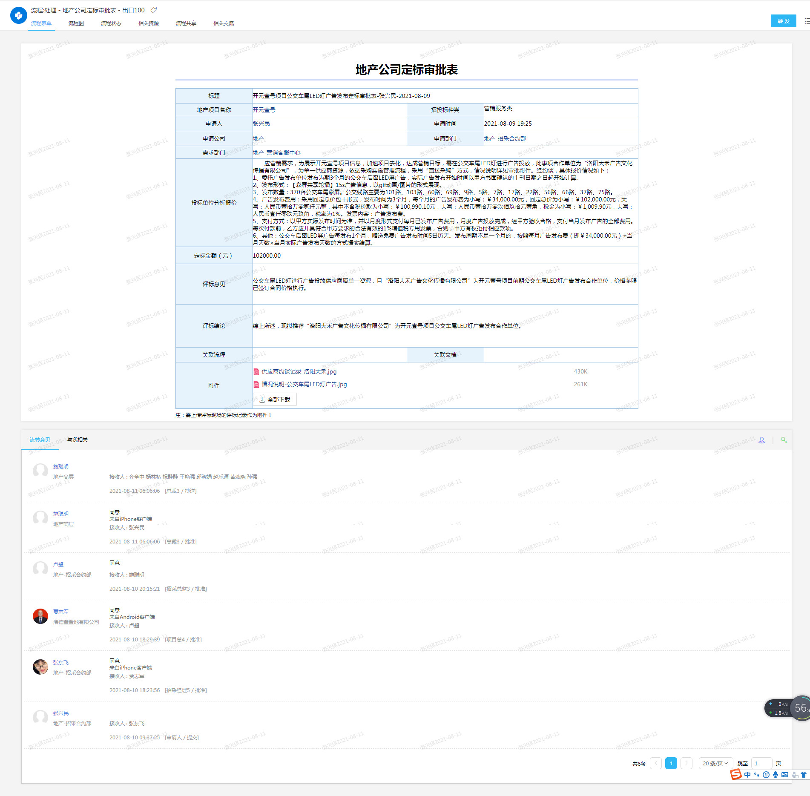Open the 流程状态 tab
The image size is (810, 796).
[x=111, y=23]
